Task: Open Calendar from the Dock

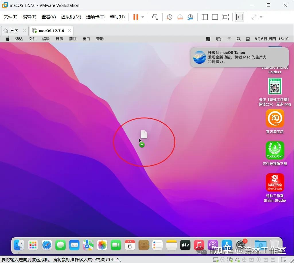Action: [130, 245]
